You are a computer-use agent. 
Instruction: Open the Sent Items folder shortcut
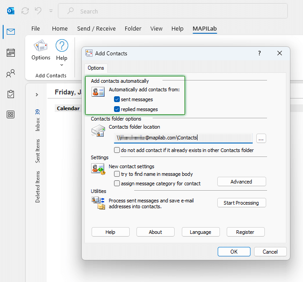point(38,151)
